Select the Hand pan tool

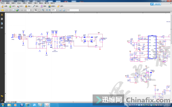point(39,10)
